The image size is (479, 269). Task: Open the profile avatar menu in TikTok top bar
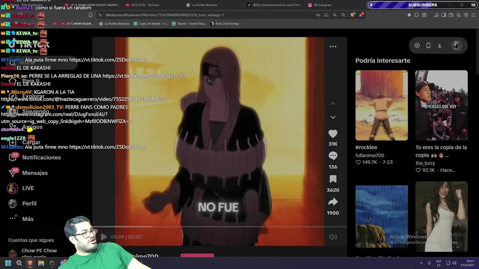coord(457,46)
